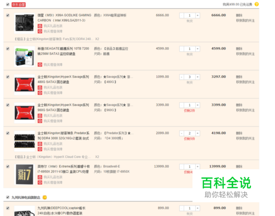Uncheck the MSI X99A GODLIKE motherboard item
This screenshot has width=275, height=216.
tap(8, 15)
